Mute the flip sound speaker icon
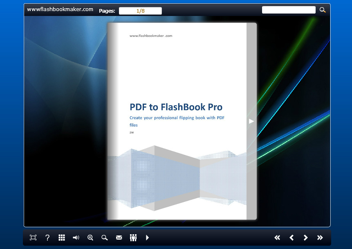The width and height of the screenshot is (352, 249). click(76, 238)
